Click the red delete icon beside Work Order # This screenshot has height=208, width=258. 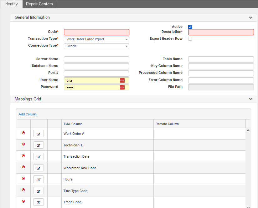tap(23, 133)
